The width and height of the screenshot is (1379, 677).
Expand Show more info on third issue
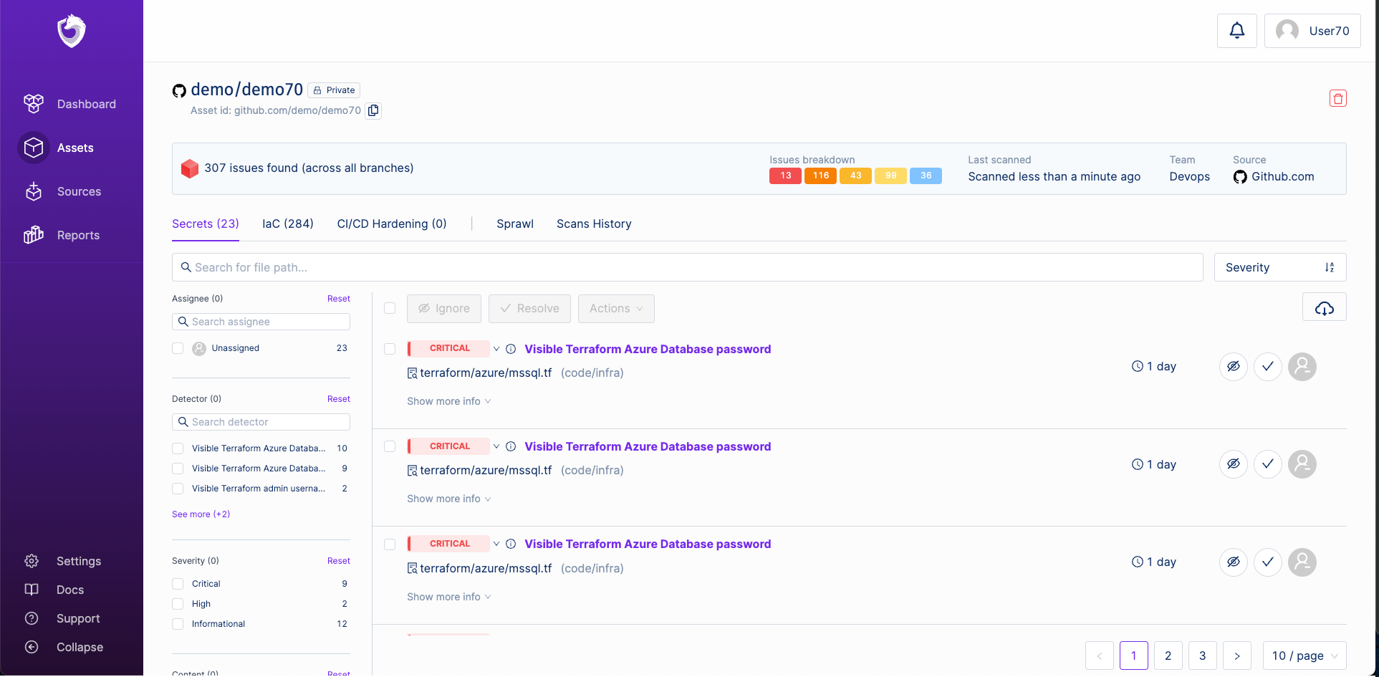pyautogui.click(x=449, y=597)
